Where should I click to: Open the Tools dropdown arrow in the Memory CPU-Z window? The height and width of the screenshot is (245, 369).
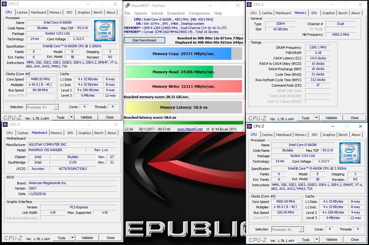317,118
